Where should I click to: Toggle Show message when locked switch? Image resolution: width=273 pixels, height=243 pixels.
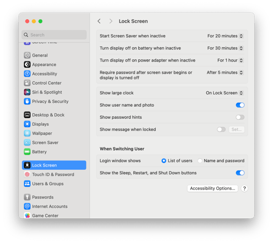point(221,129)
